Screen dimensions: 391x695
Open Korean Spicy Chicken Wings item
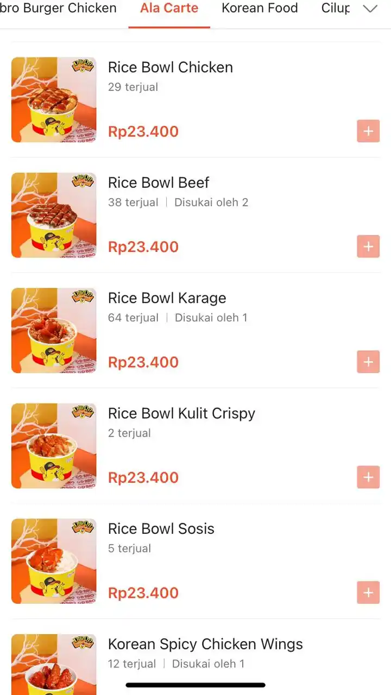205,644
